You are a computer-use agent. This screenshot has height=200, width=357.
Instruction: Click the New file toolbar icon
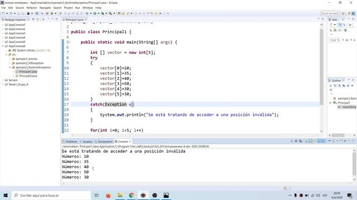click(3, 13)
